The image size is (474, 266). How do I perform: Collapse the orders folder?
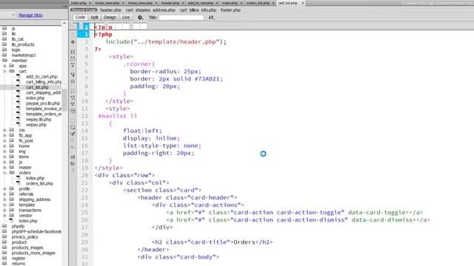point(4,173)
